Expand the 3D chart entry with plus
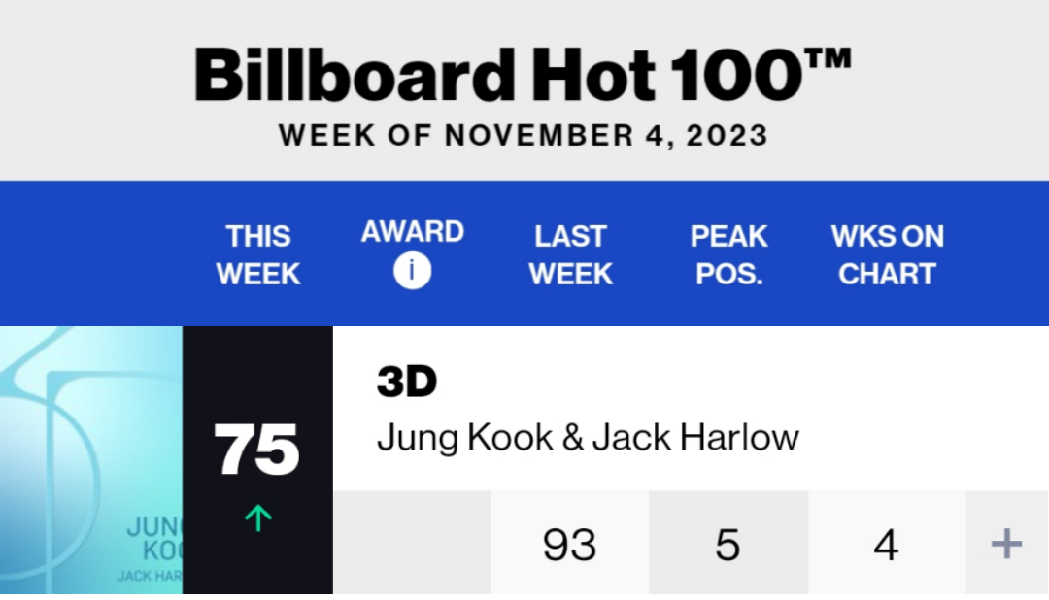This screenshot has height=600, width=1049. (x=1006, y=543)
